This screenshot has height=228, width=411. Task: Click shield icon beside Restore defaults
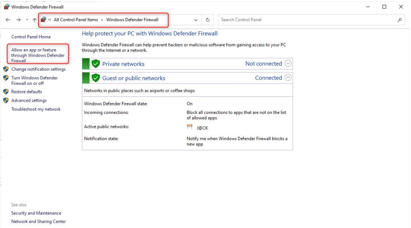click(6, 91)
